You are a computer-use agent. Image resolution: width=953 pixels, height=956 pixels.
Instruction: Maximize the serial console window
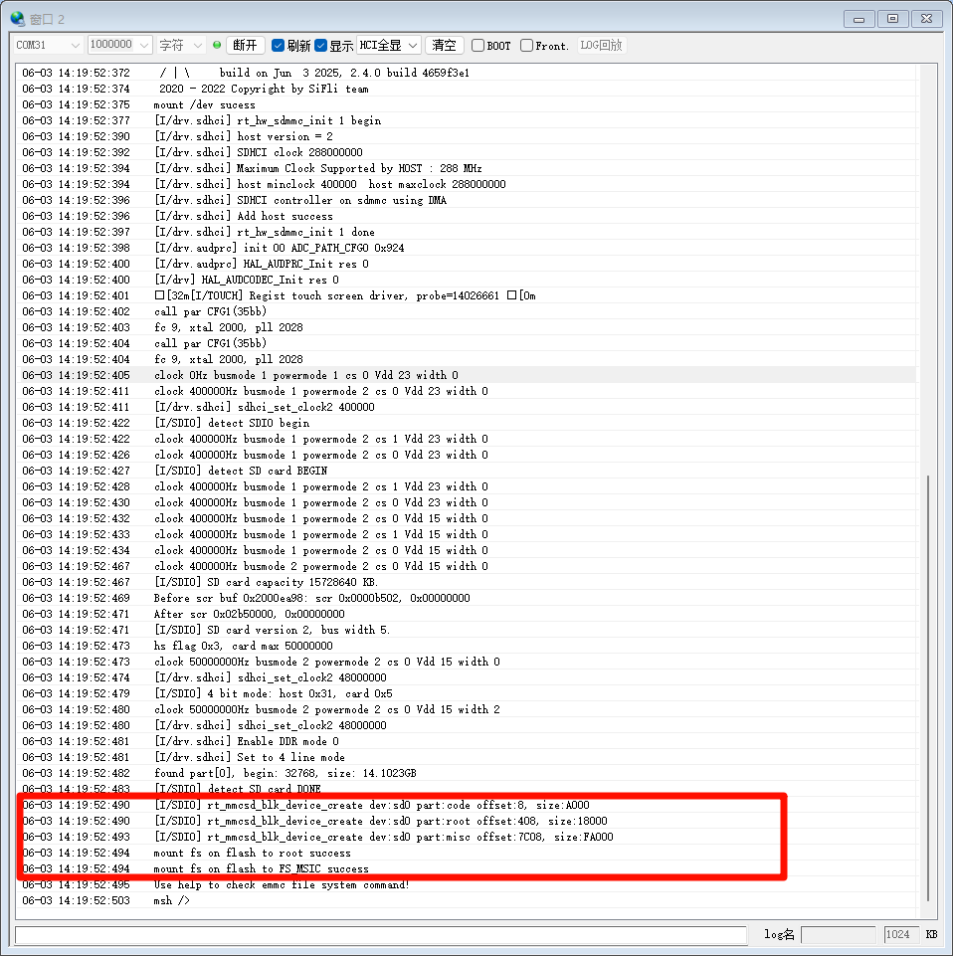click(x=892, y=18)
